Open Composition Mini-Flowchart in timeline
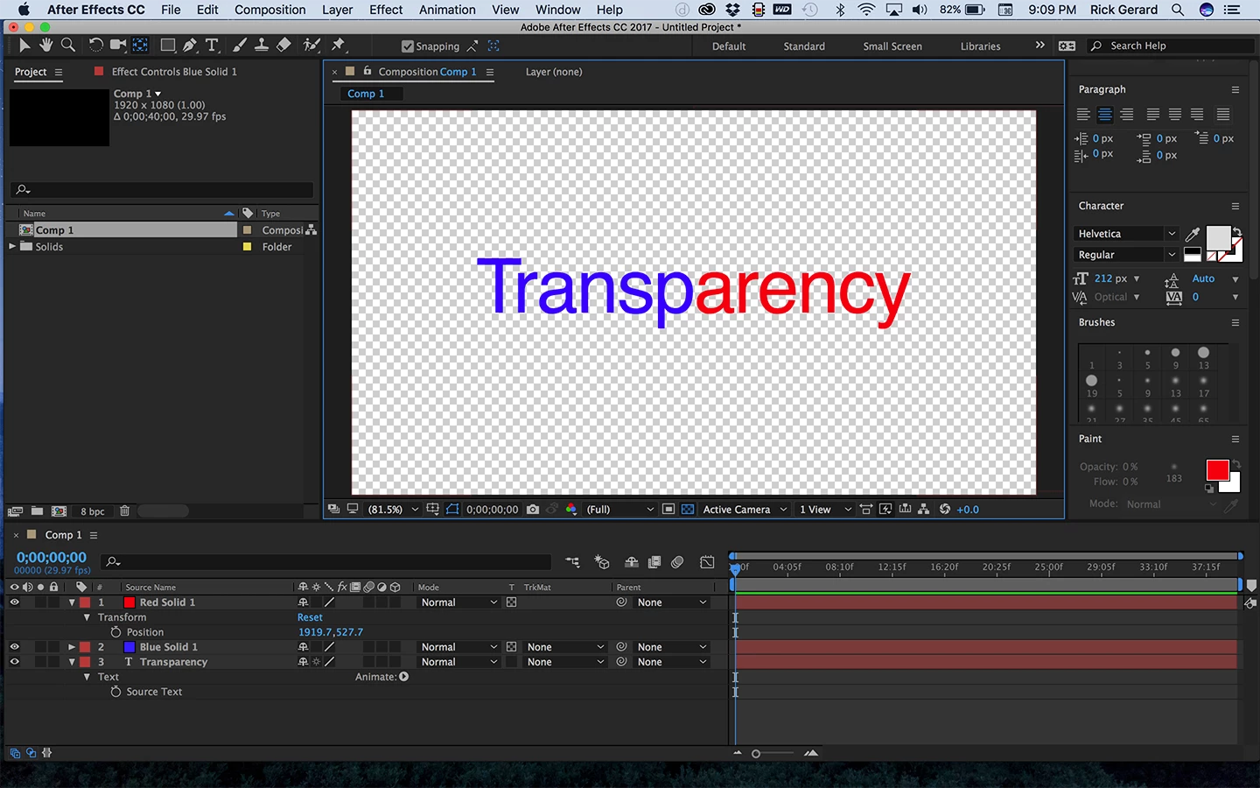Viewport: 1260px width, 788px height. [x=572, y=562]
